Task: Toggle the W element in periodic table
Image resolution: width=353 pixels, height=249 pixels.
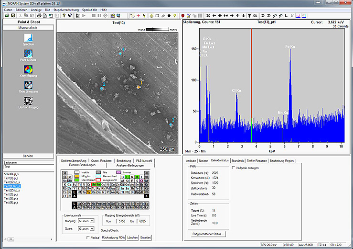Action: [x=89, y=192]
